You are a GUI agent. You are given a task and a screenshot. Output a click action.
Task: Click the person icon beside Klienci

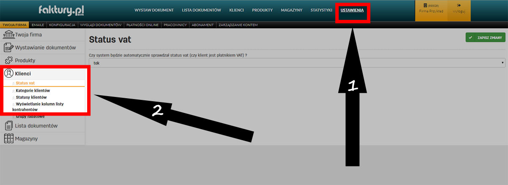click(x=8, y=73)
